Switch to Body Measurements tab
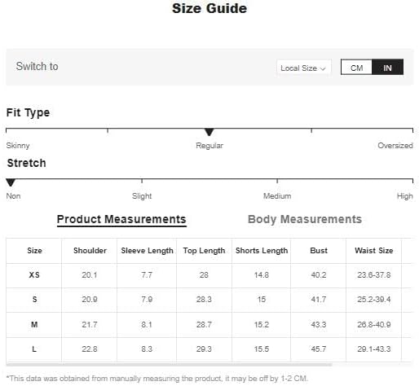Screen dimensions: 419x386 point(305,219)
